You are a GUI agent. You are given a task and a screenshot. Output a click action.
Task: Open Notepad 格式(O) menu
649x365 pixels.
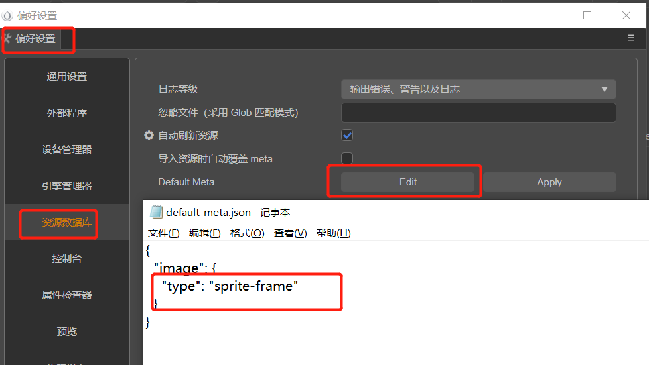247,233
